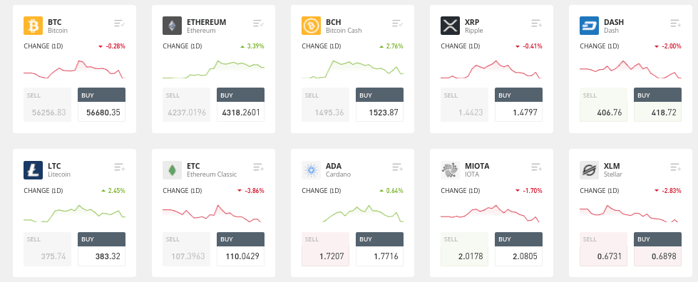Open the Ethereum diamond logo icon
This screenshot has width=698, height=282.
point(172,26)
